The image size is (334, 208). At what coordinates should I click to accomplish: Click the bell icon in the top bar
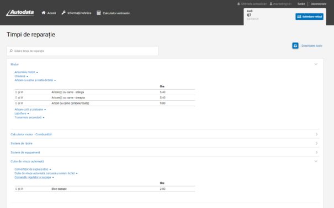238,4
